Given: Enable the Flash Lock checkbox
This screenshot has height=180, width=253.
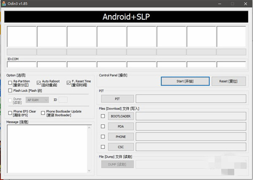Looking at the screenshot, I should (10, 91).
